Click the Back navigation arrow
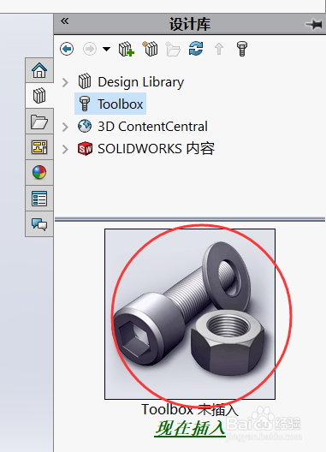 coord(67,49)
